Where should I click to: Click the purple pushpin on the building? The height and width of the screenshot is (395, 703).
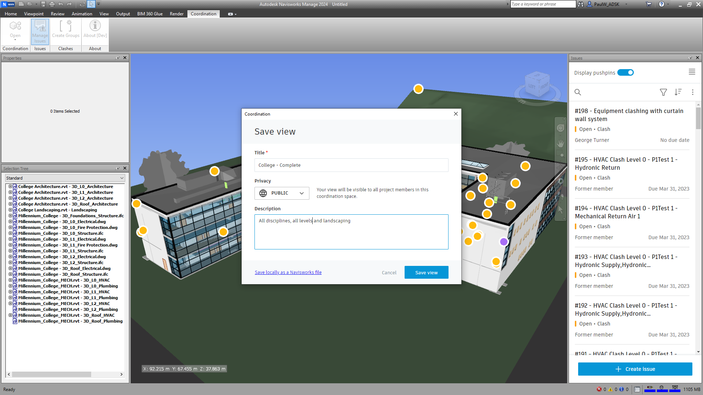[x=504, y=242]
